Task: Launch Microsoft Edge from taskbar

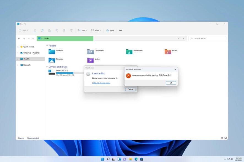Action: [136, 159]
